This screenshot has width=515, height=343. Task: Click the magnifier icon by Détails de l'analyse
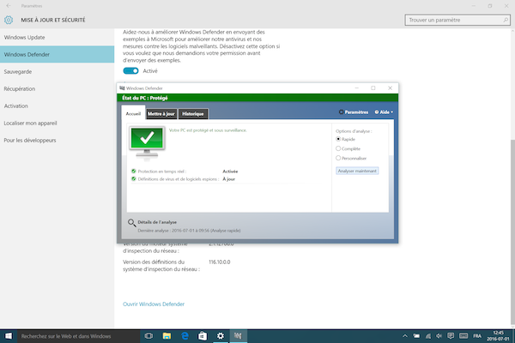tap(131, 223)
